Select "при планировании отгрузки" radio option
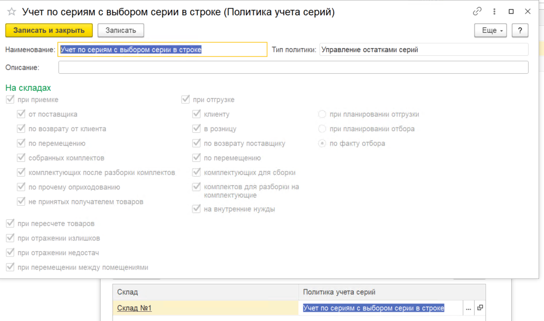The image size is (544, 321). [x=322, y=114]
